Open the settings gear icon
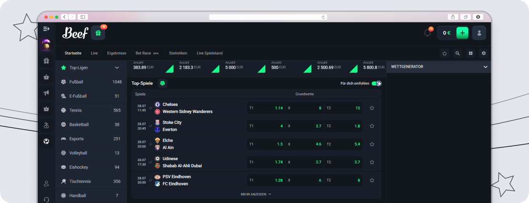The image size is (529, 203). click(x=484, y=53)
